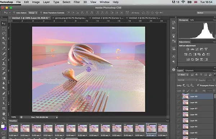
Task: Select the History Brush tool
Action: point(4,68)
